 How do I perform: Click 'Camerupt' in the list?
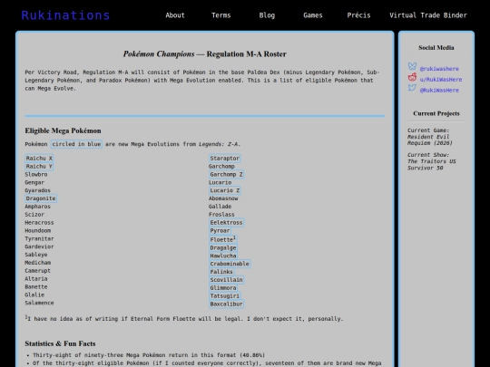(38, 271)
